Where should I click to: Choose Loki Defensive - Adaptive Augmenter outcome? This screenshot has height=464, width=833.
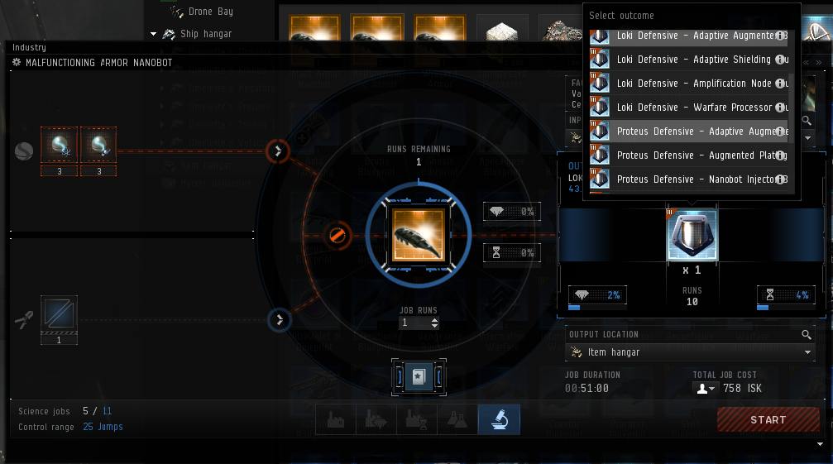pos(688,37)
